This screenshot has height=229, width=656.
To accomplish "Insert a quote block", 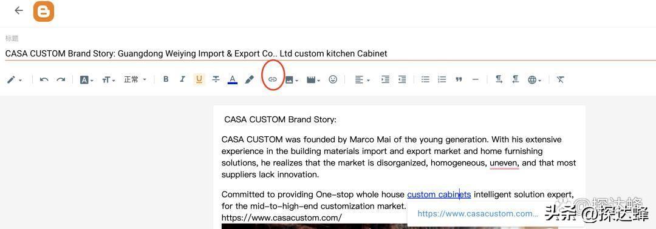I will 459,79.
